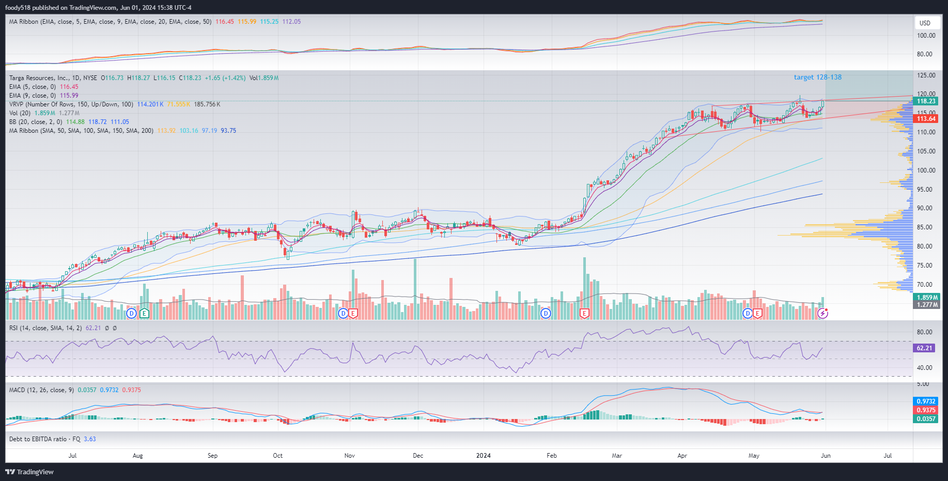948x481 pixels.
Task: Click the BB (20, close, 2, 0) legend
Action: click(x=36, y=122)
